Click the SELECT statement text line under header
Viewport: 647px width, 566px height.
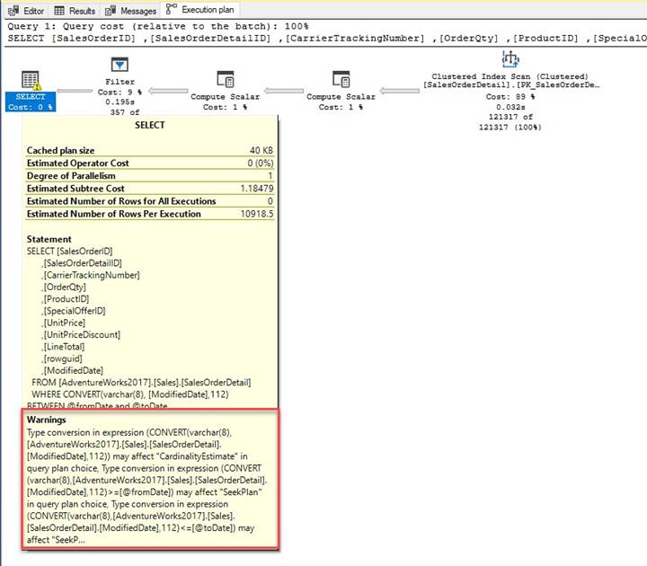click(x=327, y=39)
